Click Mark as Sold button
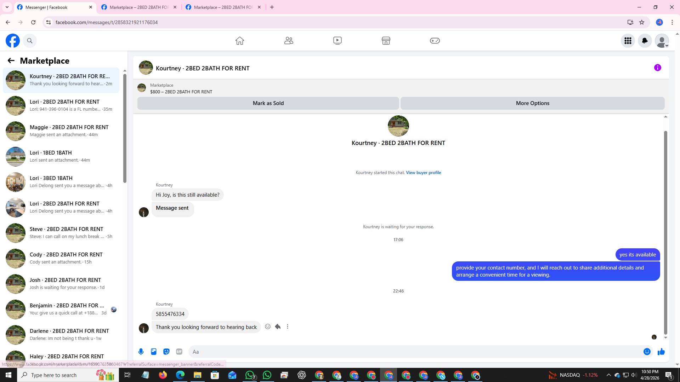Viewport: 680px width, 382px height. 268,103
